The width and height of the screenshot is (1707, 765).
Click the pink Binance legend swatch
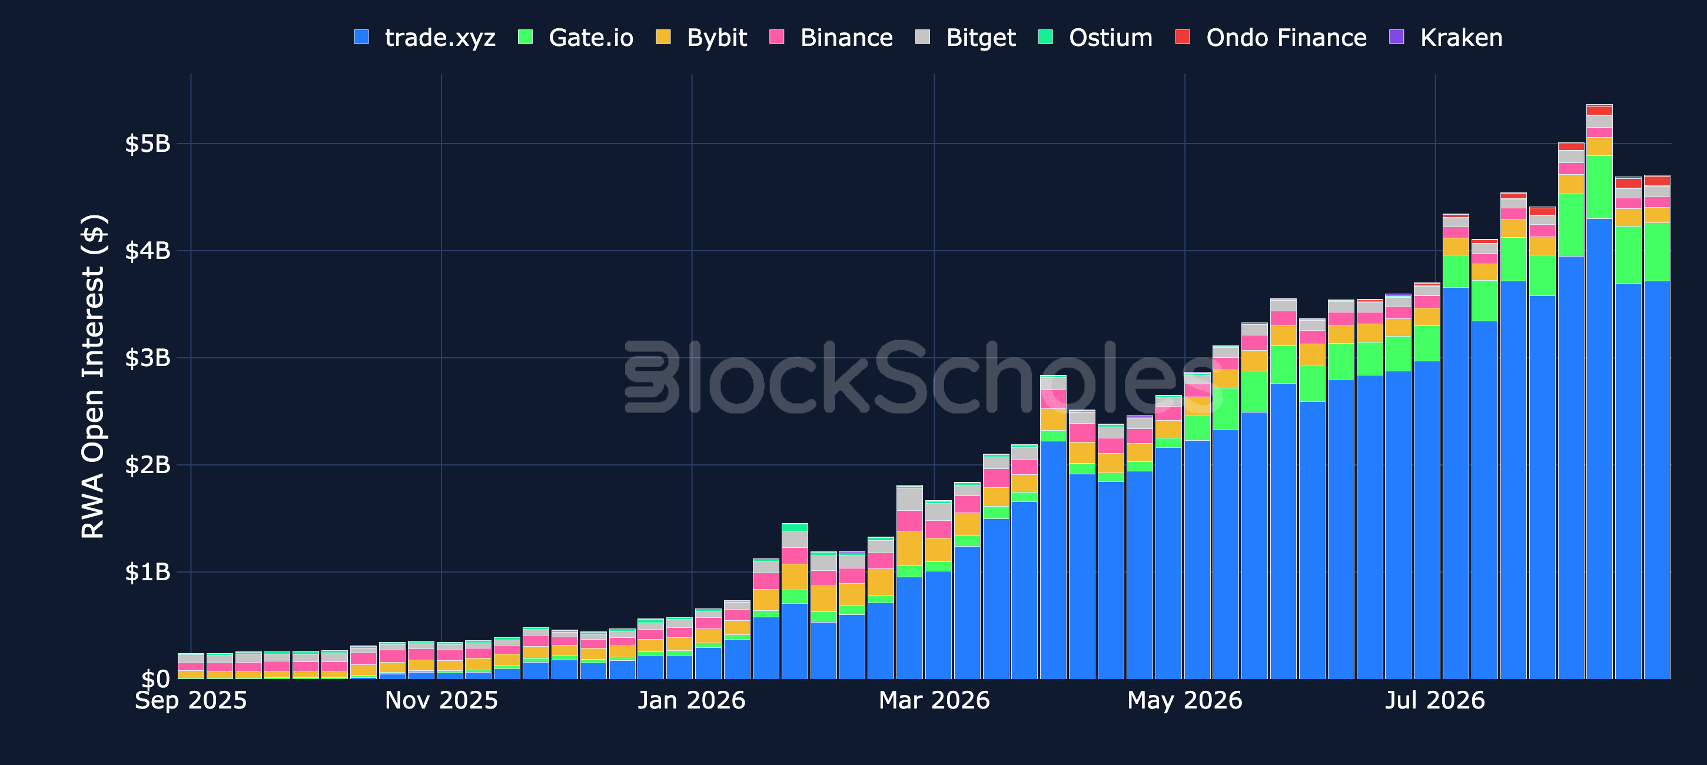tap(776, 36)
